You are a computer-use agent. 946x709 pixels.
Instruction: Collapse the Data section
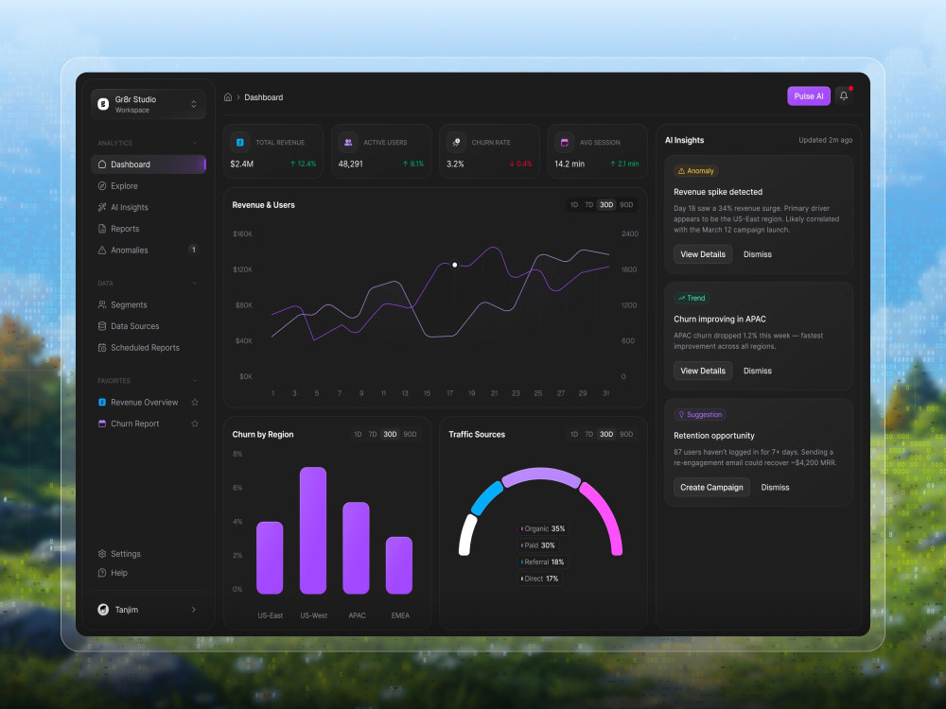point(194,284)
